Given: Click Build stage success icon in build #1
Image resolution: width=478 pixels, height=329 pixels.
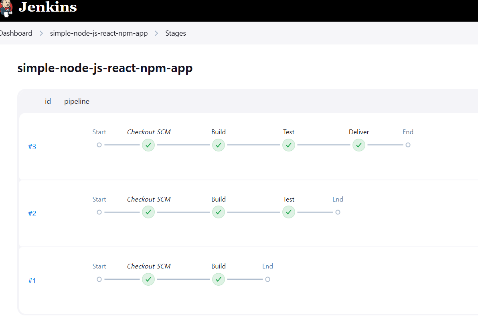Looking at the screenshot, I should point(219,279).
